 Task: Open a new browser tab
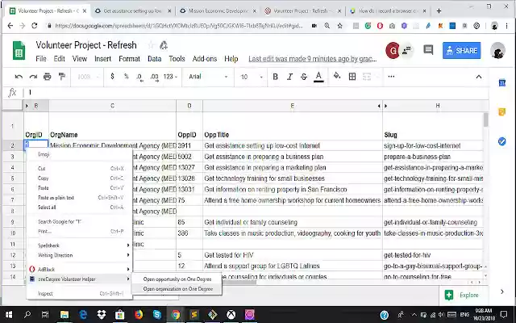[x=439, y=10]
